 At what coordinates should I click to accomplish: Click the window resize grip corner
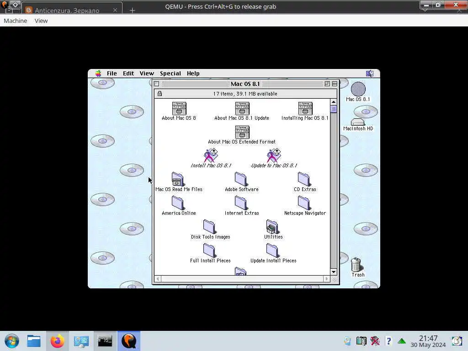pos(334,279)
